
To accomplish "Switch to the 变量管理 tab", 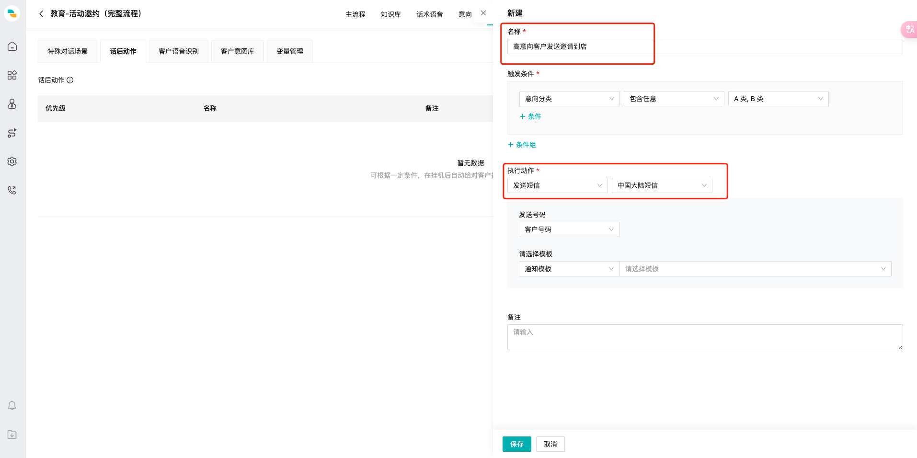I will [290, 51].
